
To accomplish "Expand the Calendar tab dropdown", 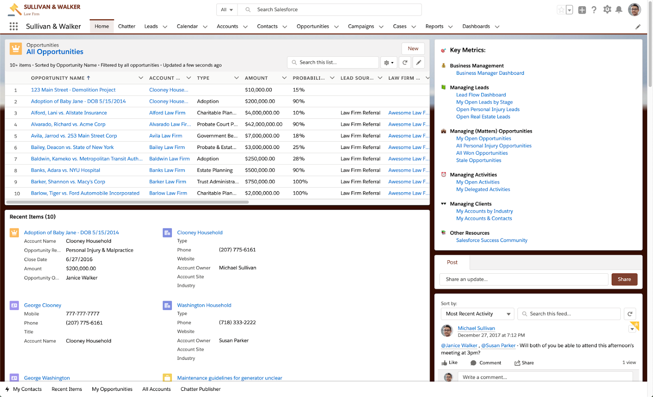I will point(205,27).
